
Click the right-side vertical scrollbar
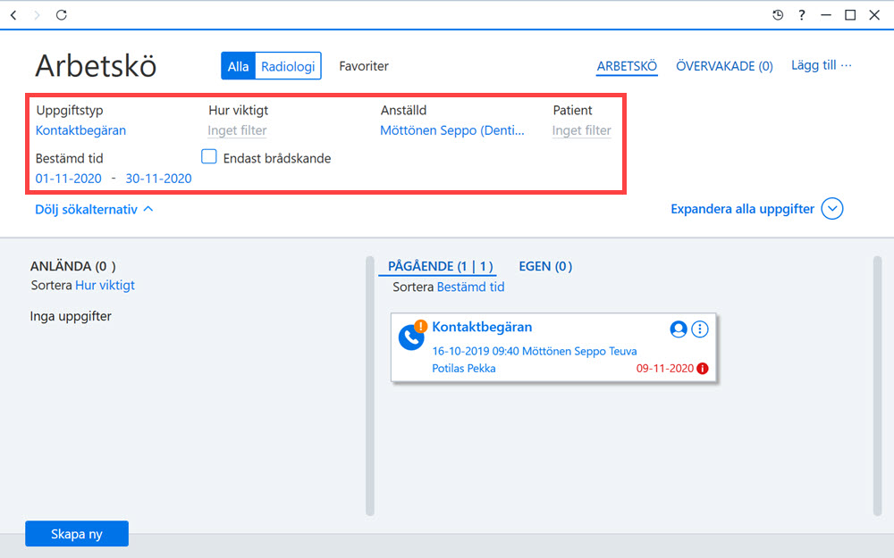click(877, 386)
